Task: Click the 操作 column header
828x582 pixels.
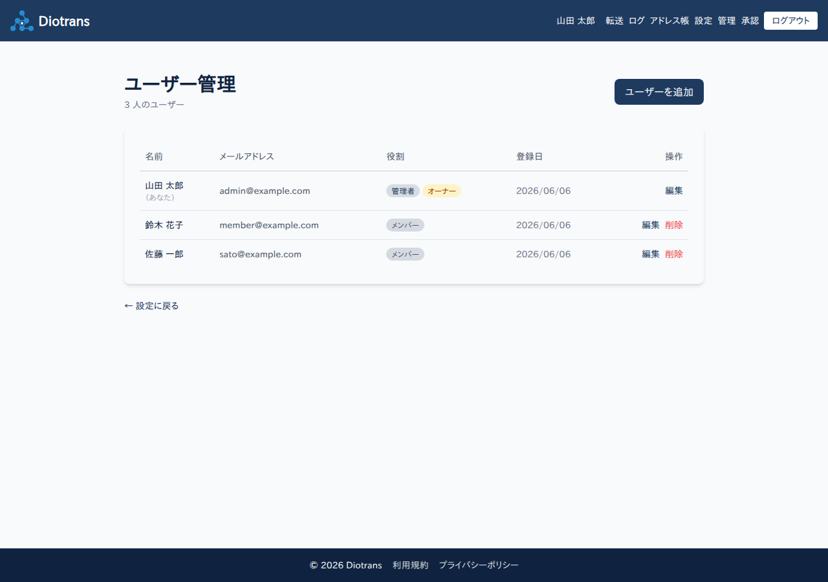Action: tap(674, 156)
